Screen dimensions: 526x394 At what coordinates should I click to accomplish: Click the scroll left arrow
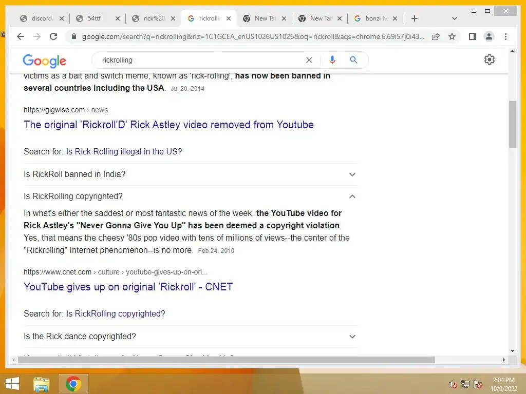click(x=13, y=360)
